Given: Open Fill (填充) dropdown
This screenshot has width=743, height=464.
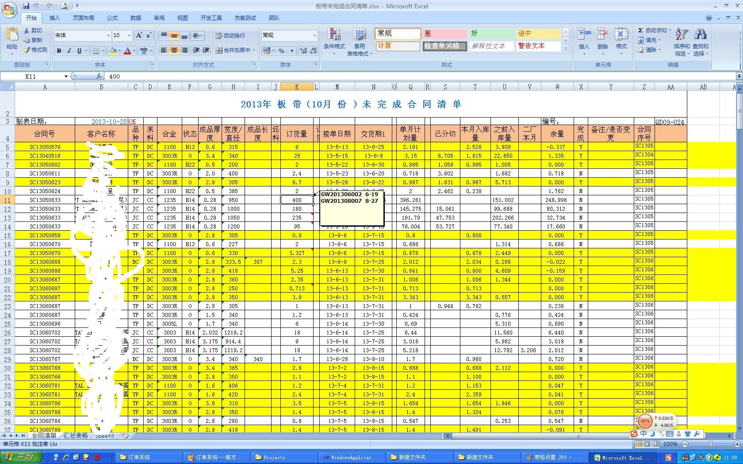Looking at the screenshot, I should click(x=649, y=40).
